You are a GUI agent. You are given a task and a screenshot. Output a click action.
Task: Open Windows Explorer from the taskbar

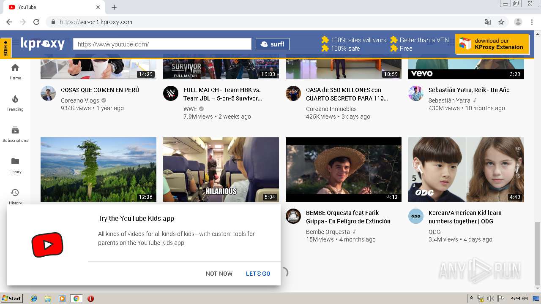[x=48, y=299]
